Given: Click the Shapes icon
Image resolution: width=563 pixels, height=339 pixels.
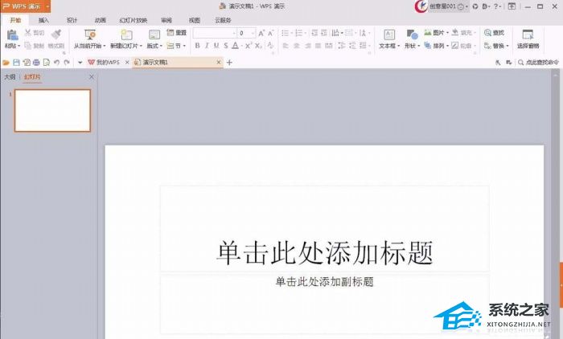Looking at the screenshot, I should click(412, 35).
